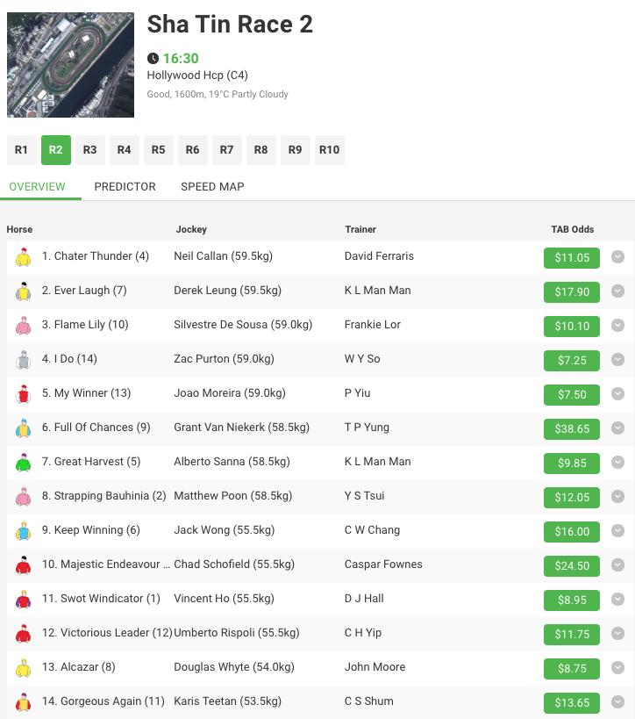Viewport: 635px width, 719px height.
Task: Select race R5 button
Action: point(158,150)
